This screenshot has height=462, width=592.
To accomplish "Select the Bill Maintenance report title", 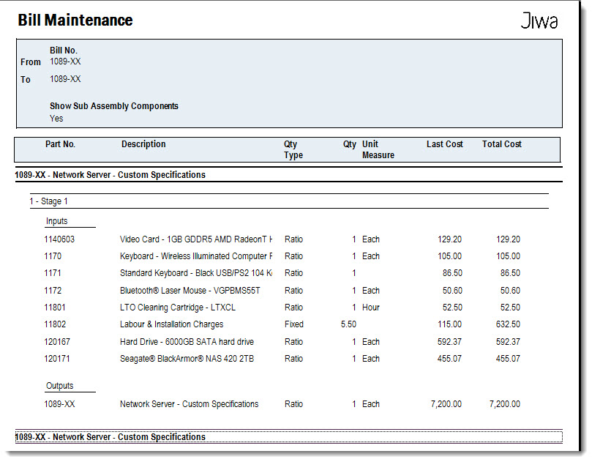I will [75, 20].
